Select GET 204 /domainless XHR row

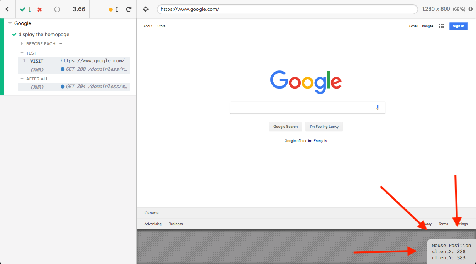(x=74, y=87)
